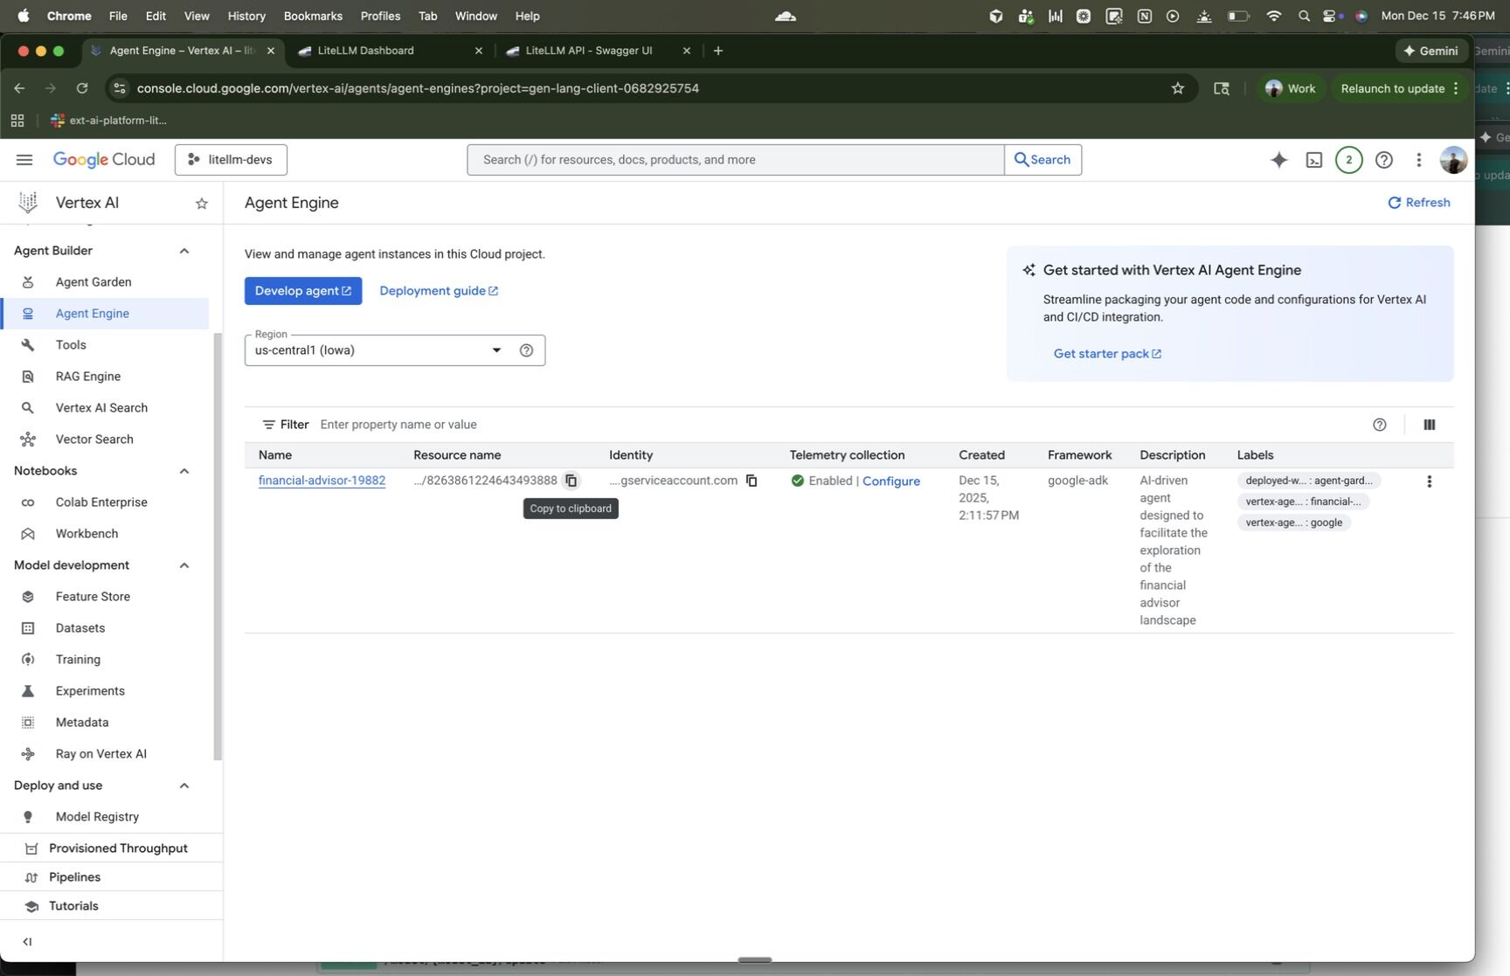This screenshot has width=1510, height=976.
Task: Switch to the LiteLLM Dashboard tab
Action: pyautogui.click(x=390, y=51)
